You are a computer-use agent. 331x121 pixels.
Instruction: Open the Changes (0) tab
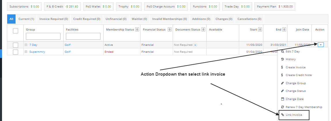(224, 19)
